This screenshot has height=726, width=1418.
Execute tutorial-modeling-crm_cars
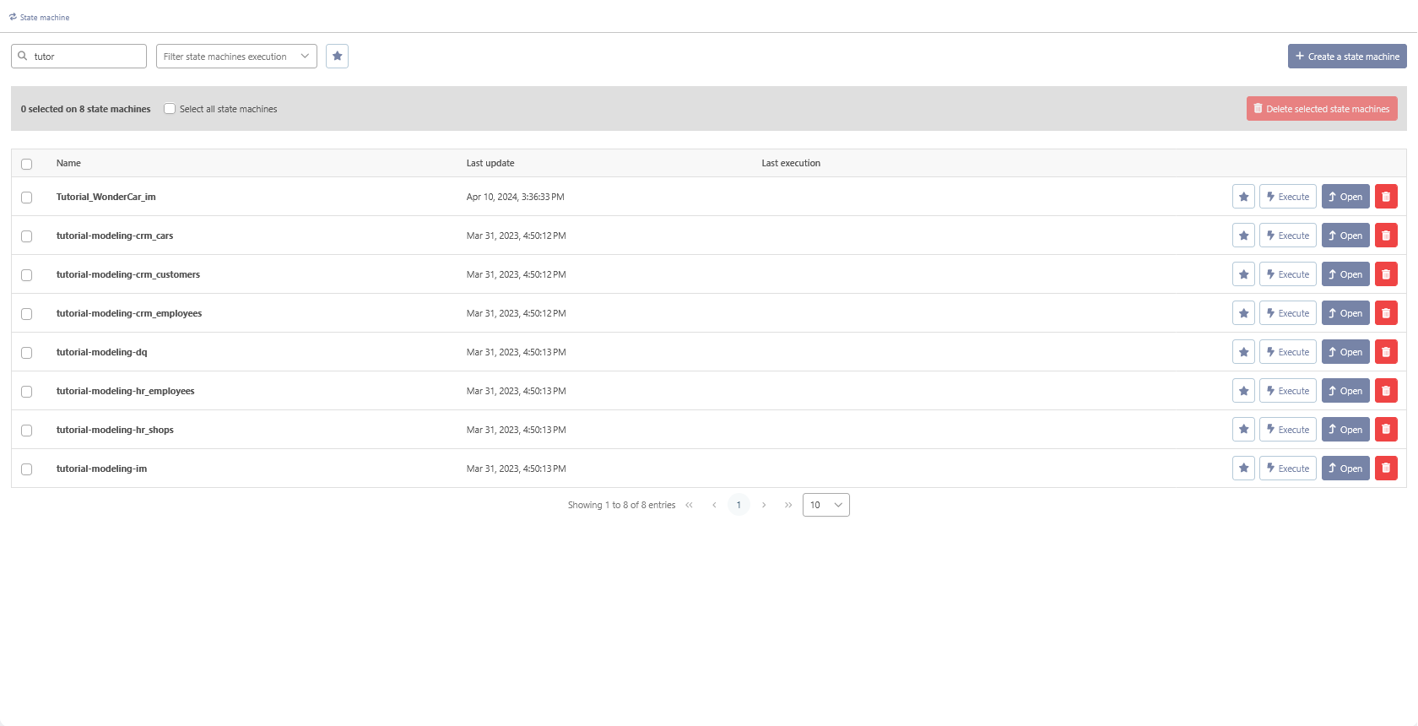coord(1288,236)
